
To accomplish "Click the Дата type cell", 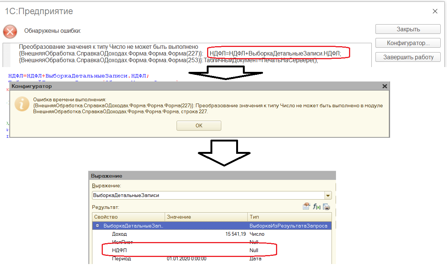I will pos(255,258).
